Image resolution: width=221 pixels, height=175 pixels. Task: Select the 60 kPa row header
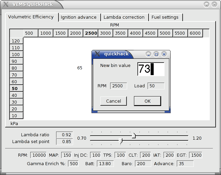click(x=16, y=82)
